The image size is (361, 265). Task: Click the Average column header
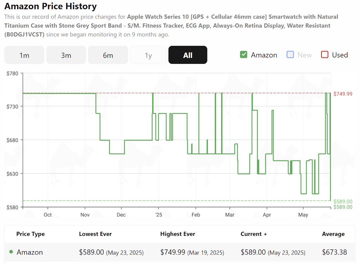pos(334,234)
